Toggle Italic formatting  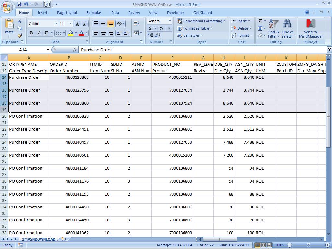click(39, 33)
